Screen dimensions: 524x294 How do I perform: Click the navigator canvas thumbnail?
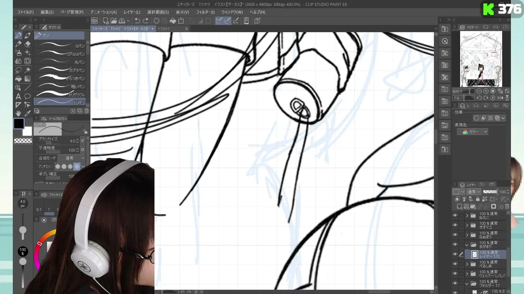click(x=481, y=59)
